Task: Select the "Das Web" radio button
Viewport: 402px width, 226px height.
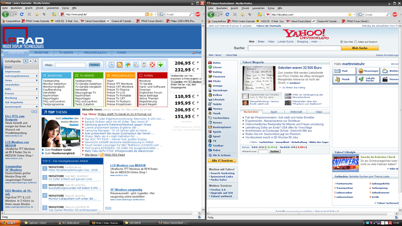Action: [x=341, y=42]
